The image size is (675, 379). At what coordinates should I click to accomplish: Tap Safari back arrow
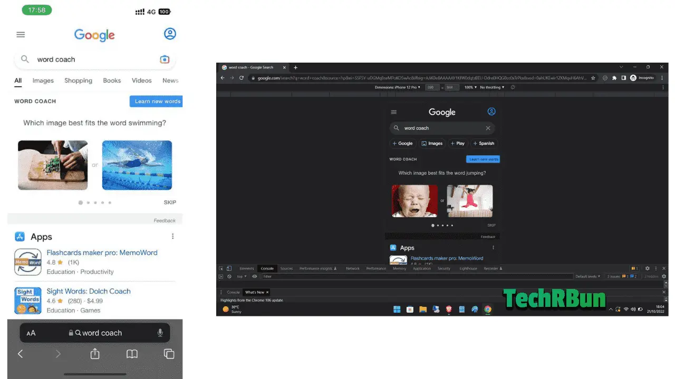21,354
